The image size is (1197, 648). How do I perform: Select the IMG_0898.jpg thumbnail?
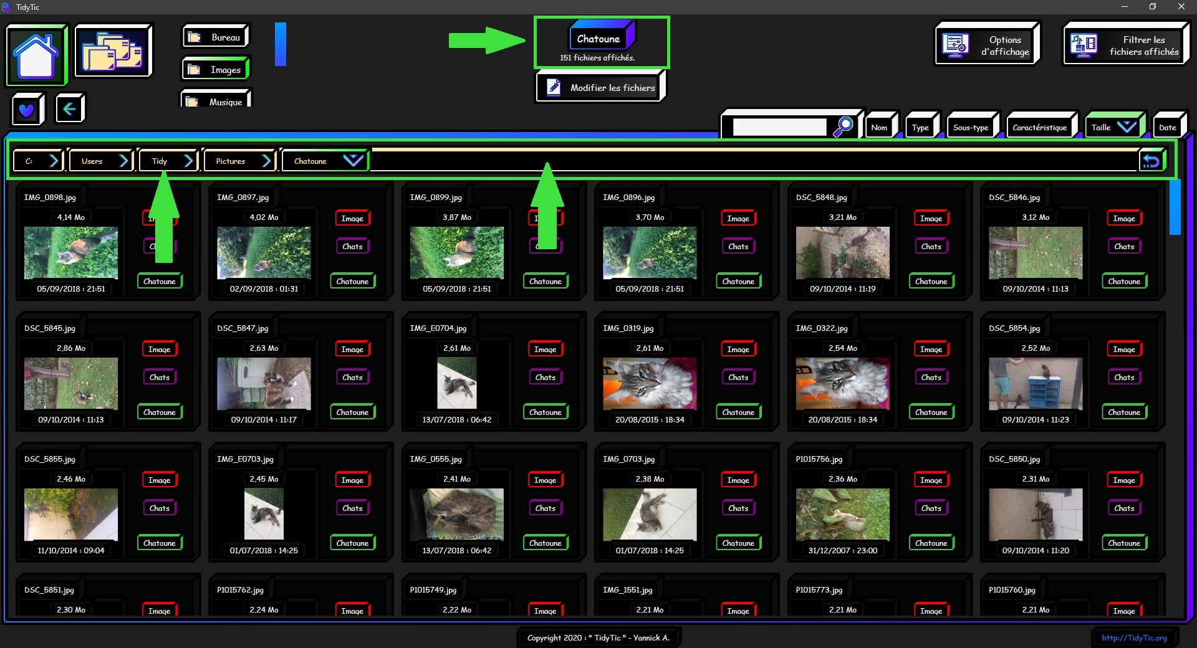tap(70, 252)
